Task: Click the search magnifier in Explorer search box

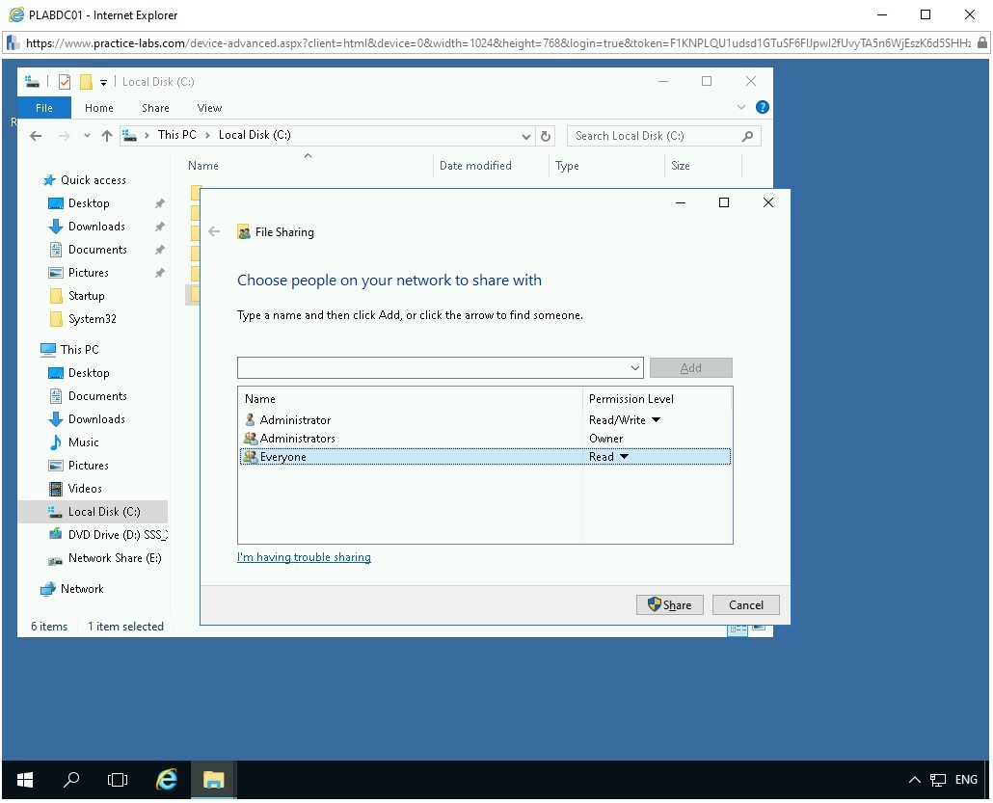Action: (747, 136)
